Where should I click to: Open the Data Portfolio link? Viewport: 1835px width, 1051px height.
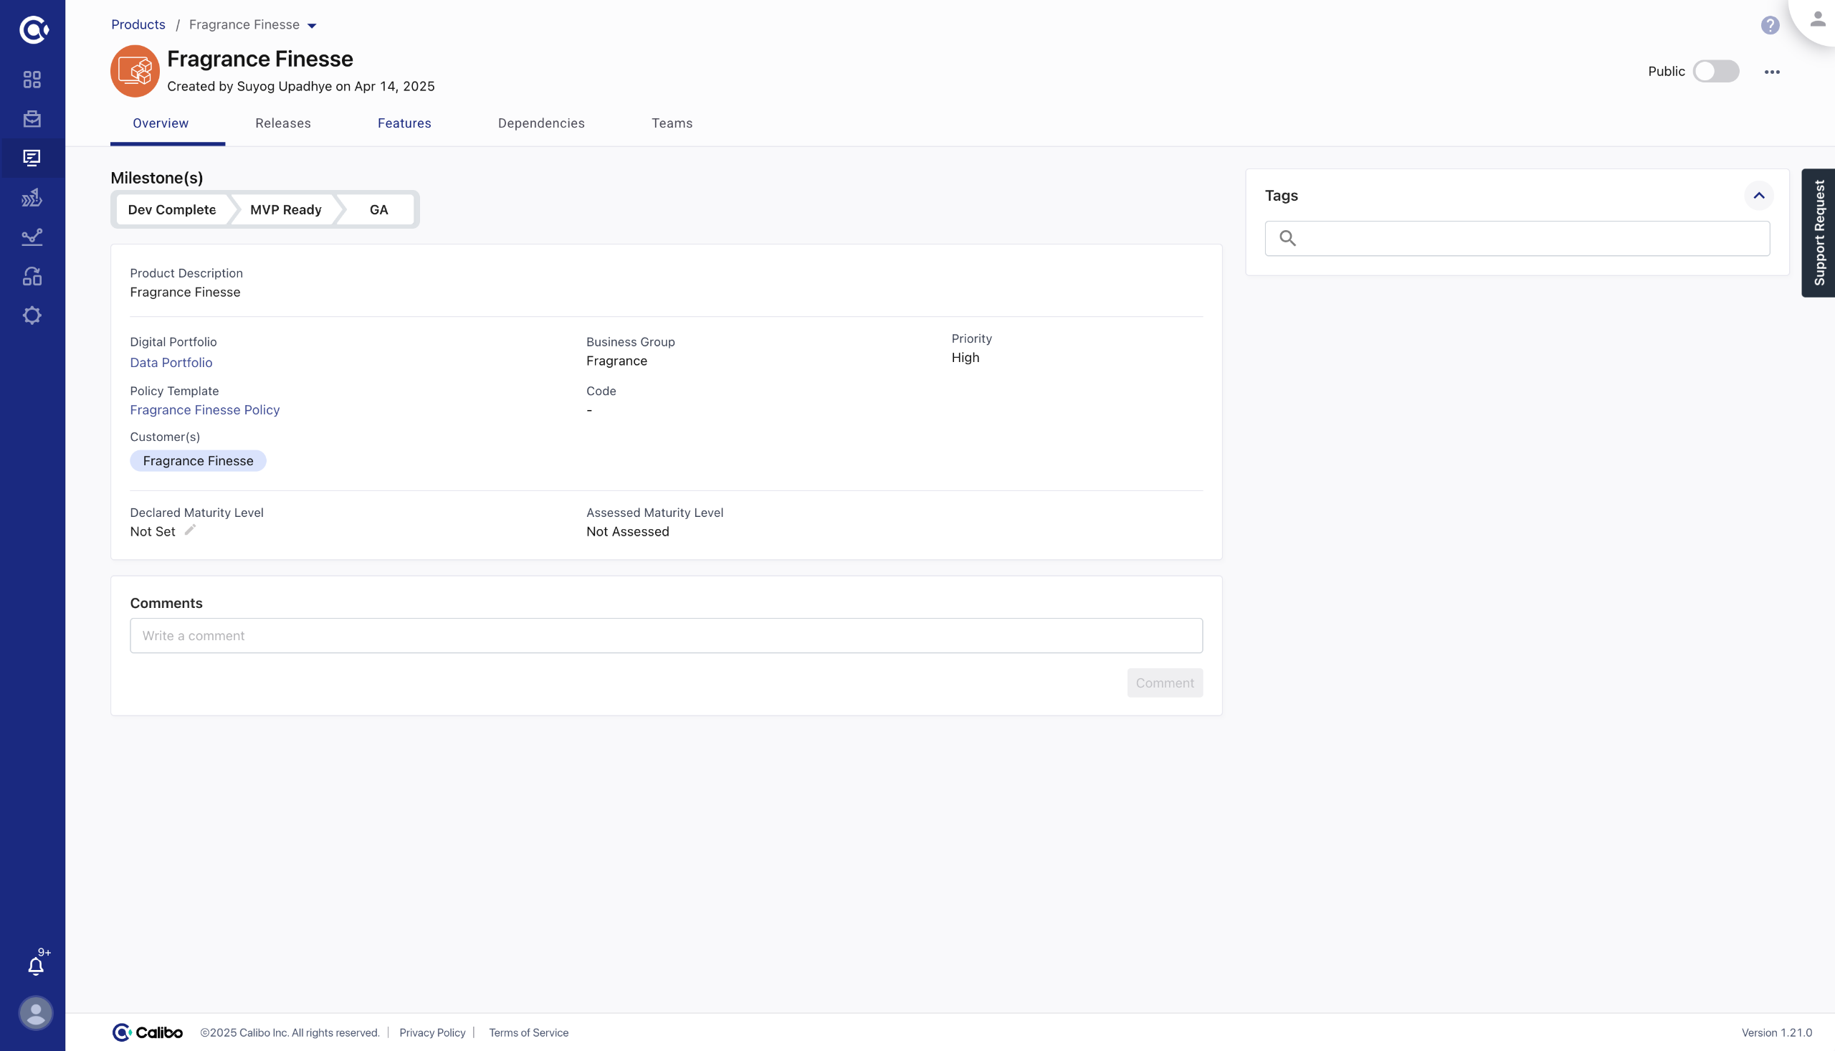pos(171,362)
